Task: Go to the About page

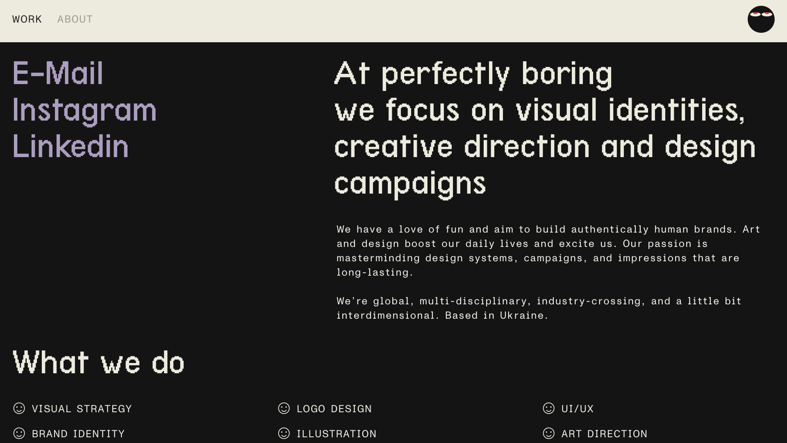Action: pos(75,19)
